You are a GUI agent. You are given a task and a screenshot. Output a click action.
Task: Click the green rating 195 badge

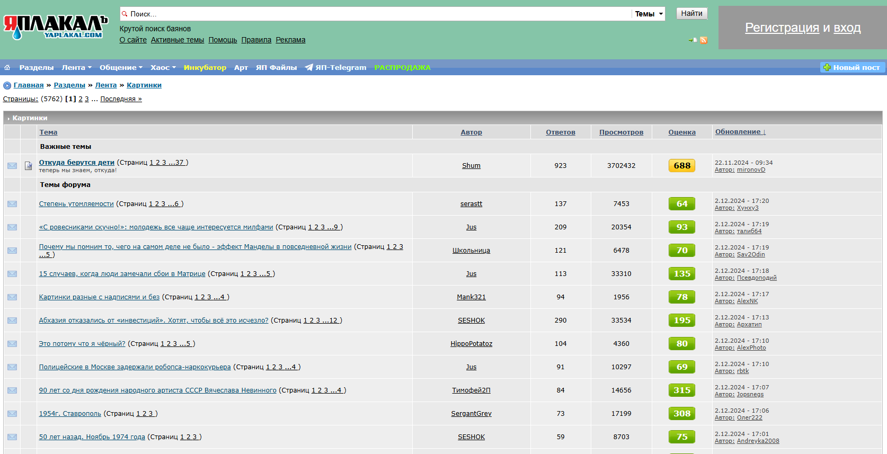[682, 321]
